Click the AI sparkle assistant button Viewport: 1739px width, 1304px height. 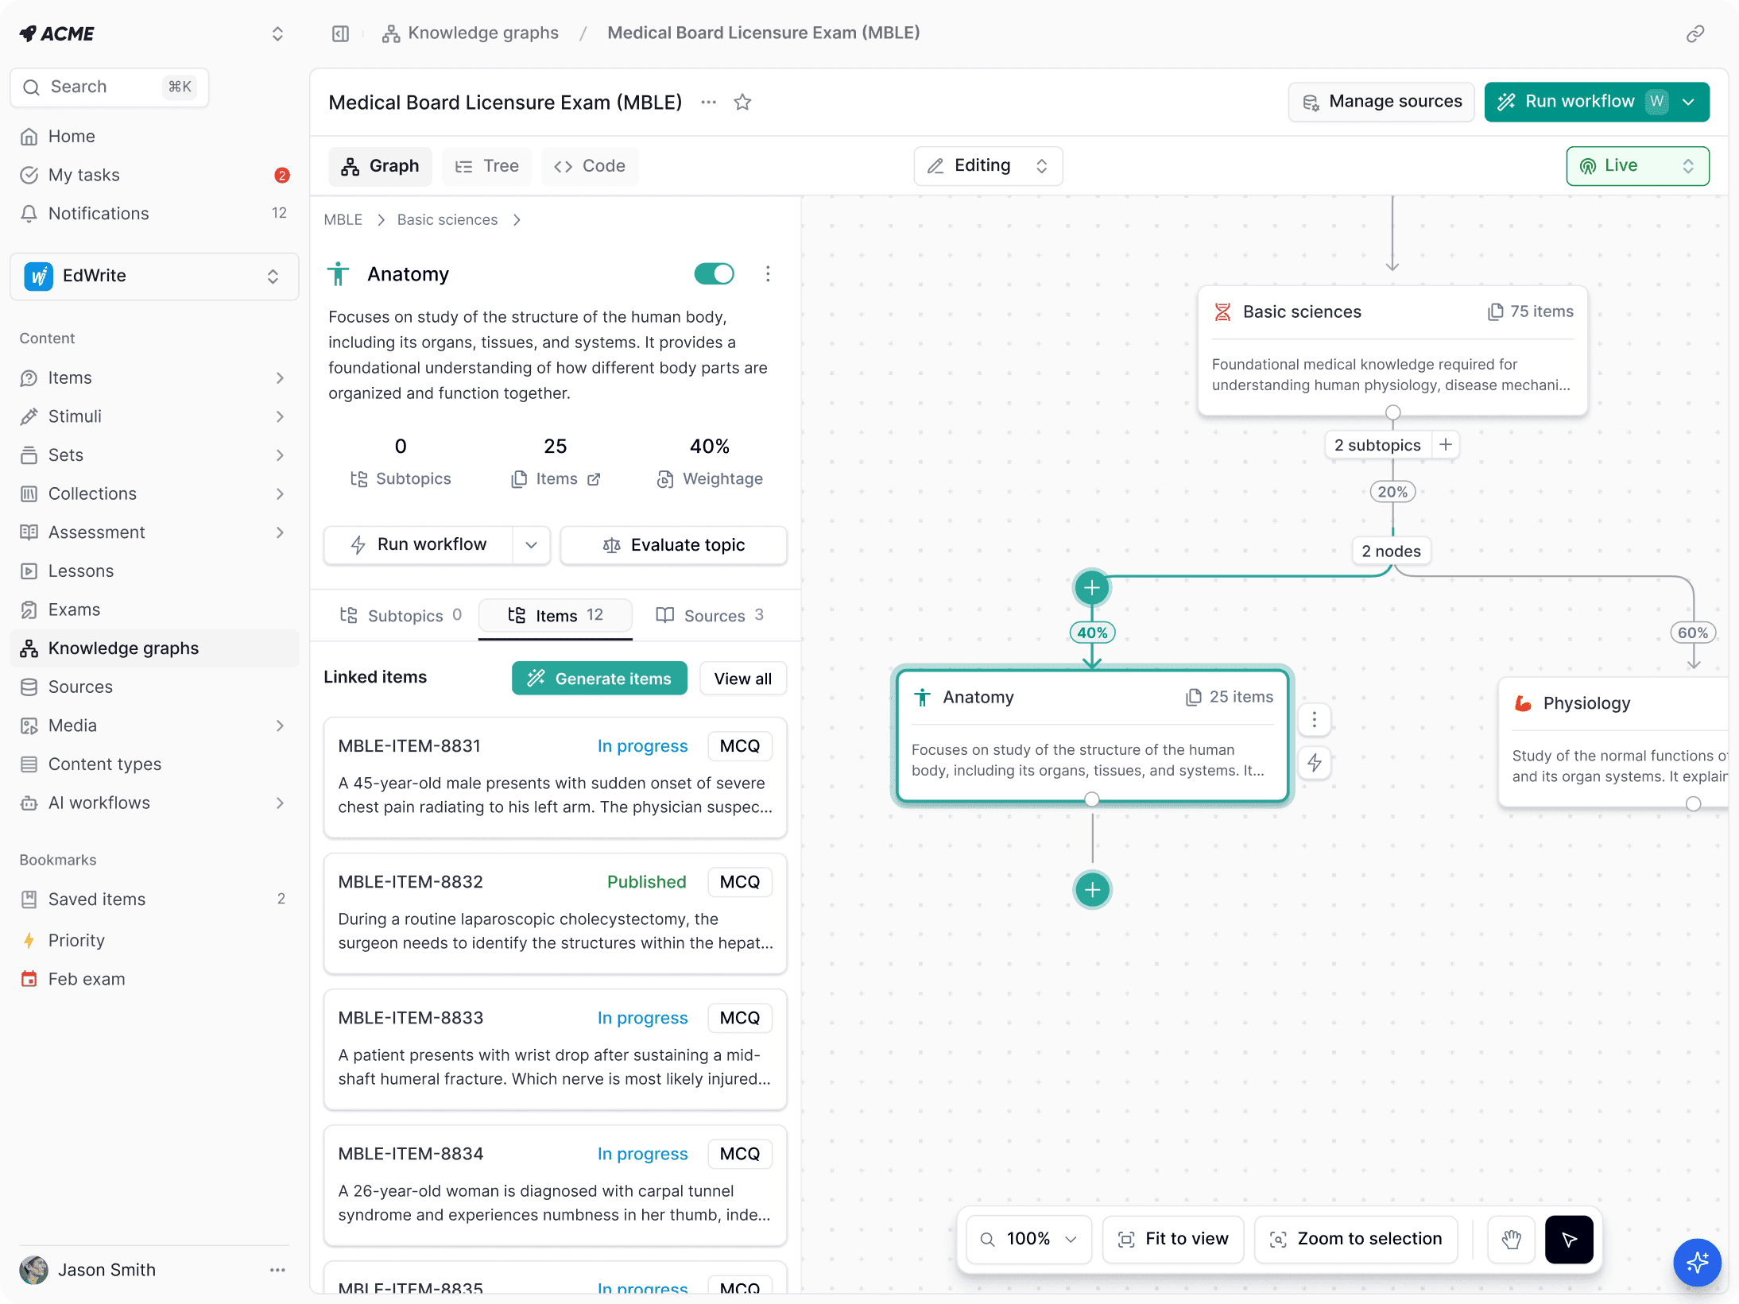coord(1696,1261)
